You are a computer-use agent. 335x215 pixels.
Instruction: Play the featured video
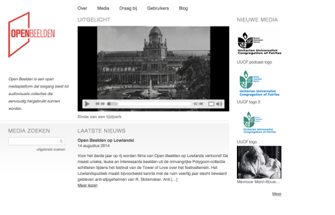87,104
